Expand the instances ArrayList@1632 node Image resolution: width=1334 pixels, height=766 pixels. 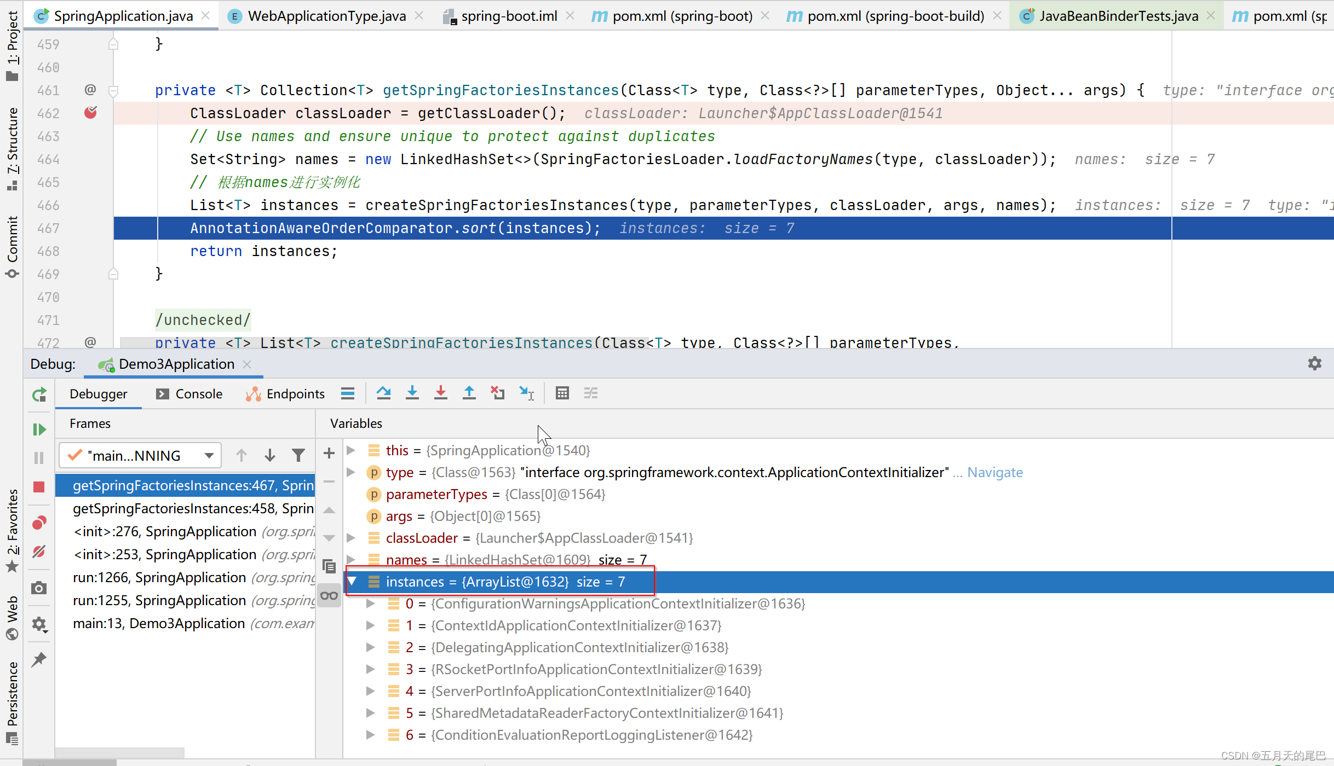[351, 581]
